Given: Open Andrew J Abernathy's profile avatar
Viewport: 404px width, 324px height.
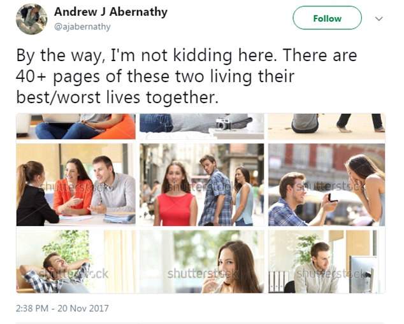Looking at the screenshot, I should [x=31, y=19].
